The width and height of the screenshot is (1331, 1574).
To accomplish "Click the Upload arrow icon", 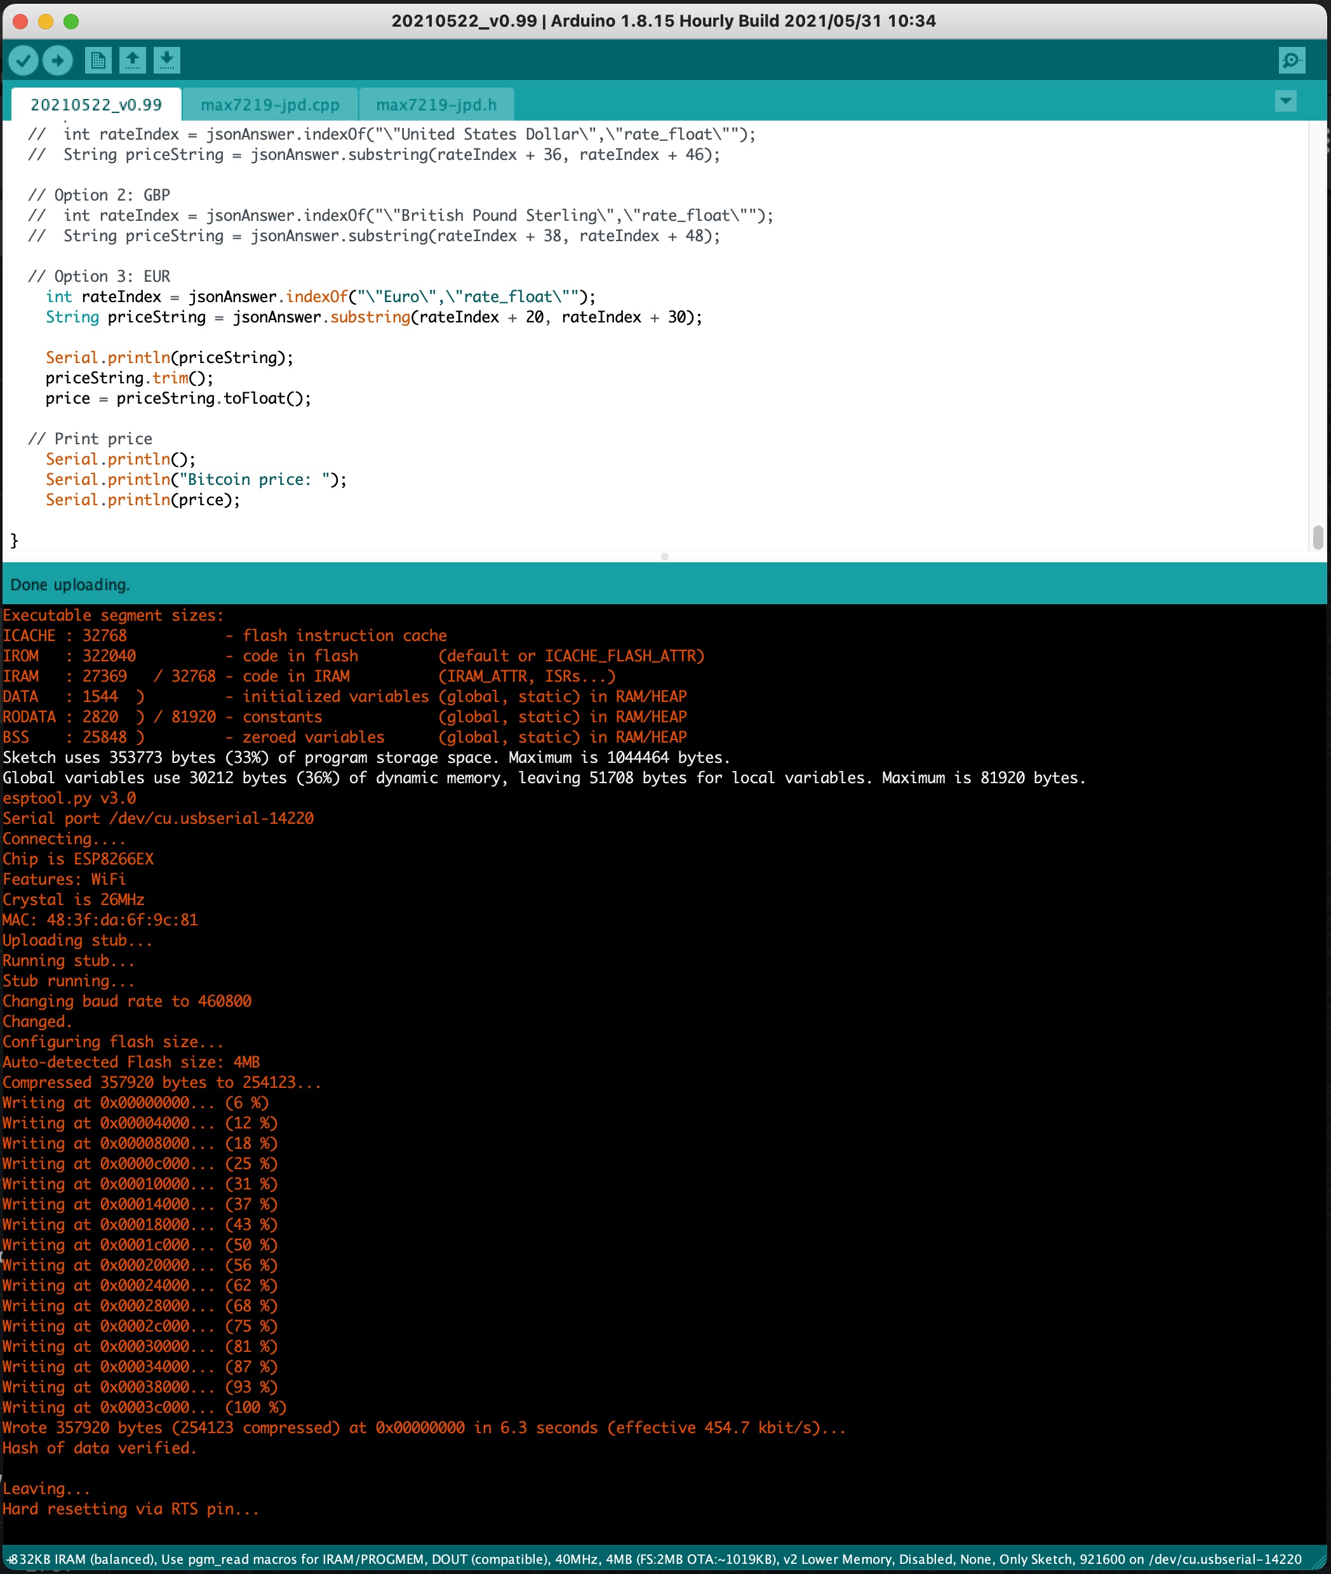I will [x=57, y=60].
